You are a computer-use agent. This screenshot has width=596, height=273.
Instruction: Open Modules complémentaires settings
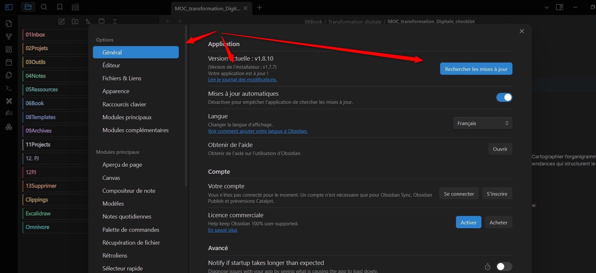tap(136, 130)
